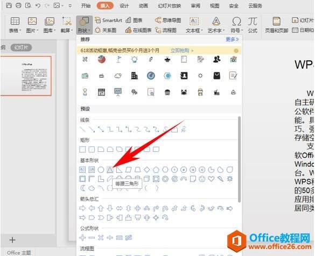This screenshot has height=256, width=315.
Task: Select the building recommended icon
Action: point(135,76)
